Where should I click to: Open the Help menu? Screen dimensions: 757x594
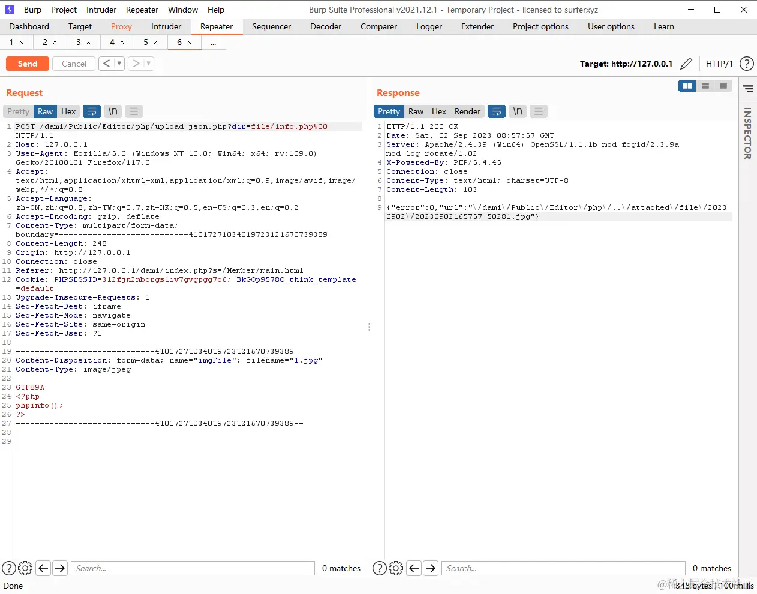coord(216,10)
